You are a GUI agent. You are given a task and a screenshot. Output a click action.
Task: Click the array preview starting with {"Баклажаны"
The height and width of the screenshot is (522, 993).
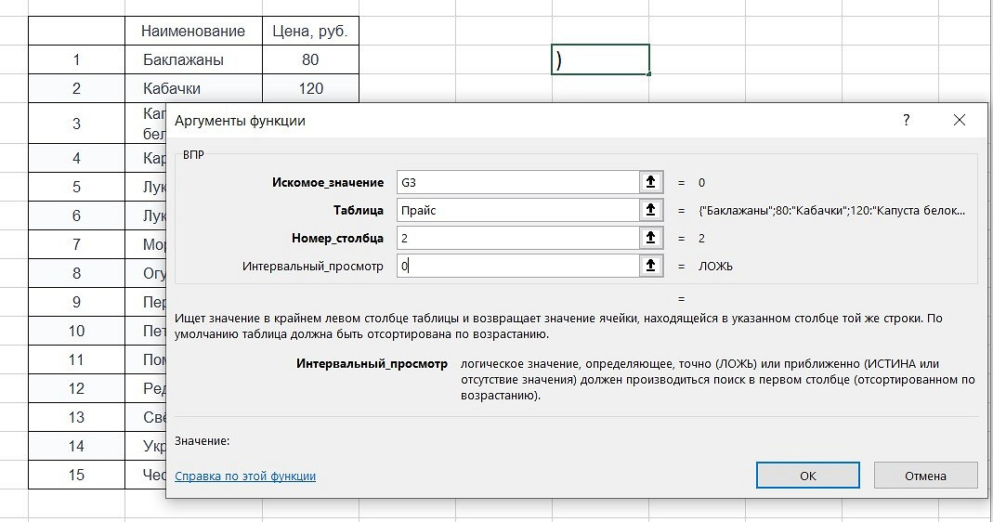(832, 210)
